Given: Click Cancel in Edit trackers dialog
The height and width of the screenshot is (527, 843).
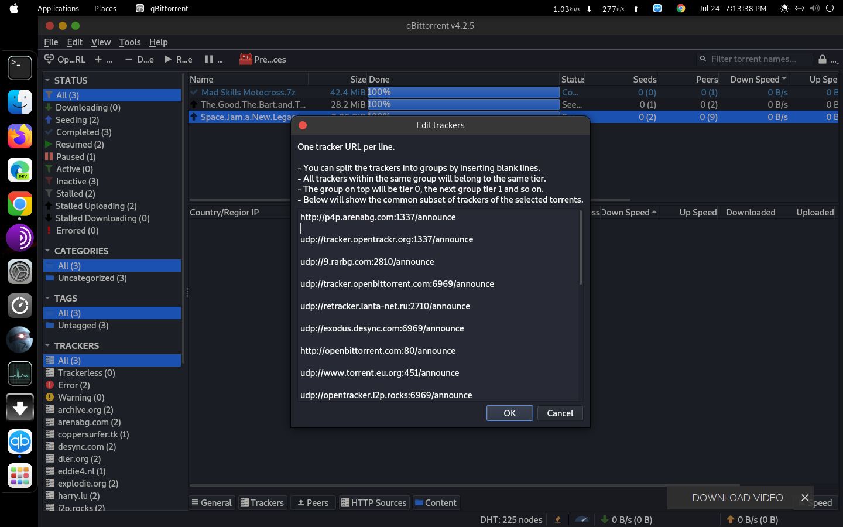Looking at the screenshot, I should (x=560, y=413).
